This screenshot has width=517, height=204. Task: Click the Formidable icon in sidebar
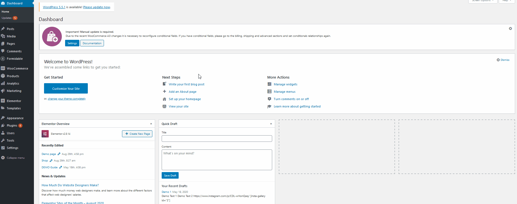[3, 59]
